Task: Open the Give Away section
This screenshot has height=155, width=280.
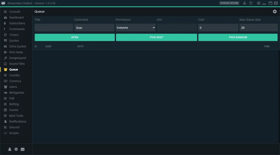Action: click(16, 52)
